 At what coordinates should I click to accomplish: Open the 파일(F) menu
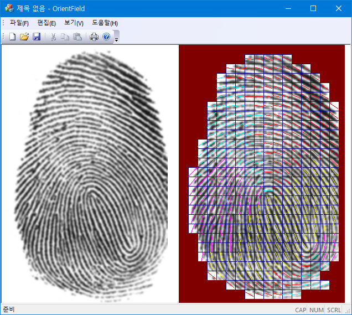coord(19,23)
